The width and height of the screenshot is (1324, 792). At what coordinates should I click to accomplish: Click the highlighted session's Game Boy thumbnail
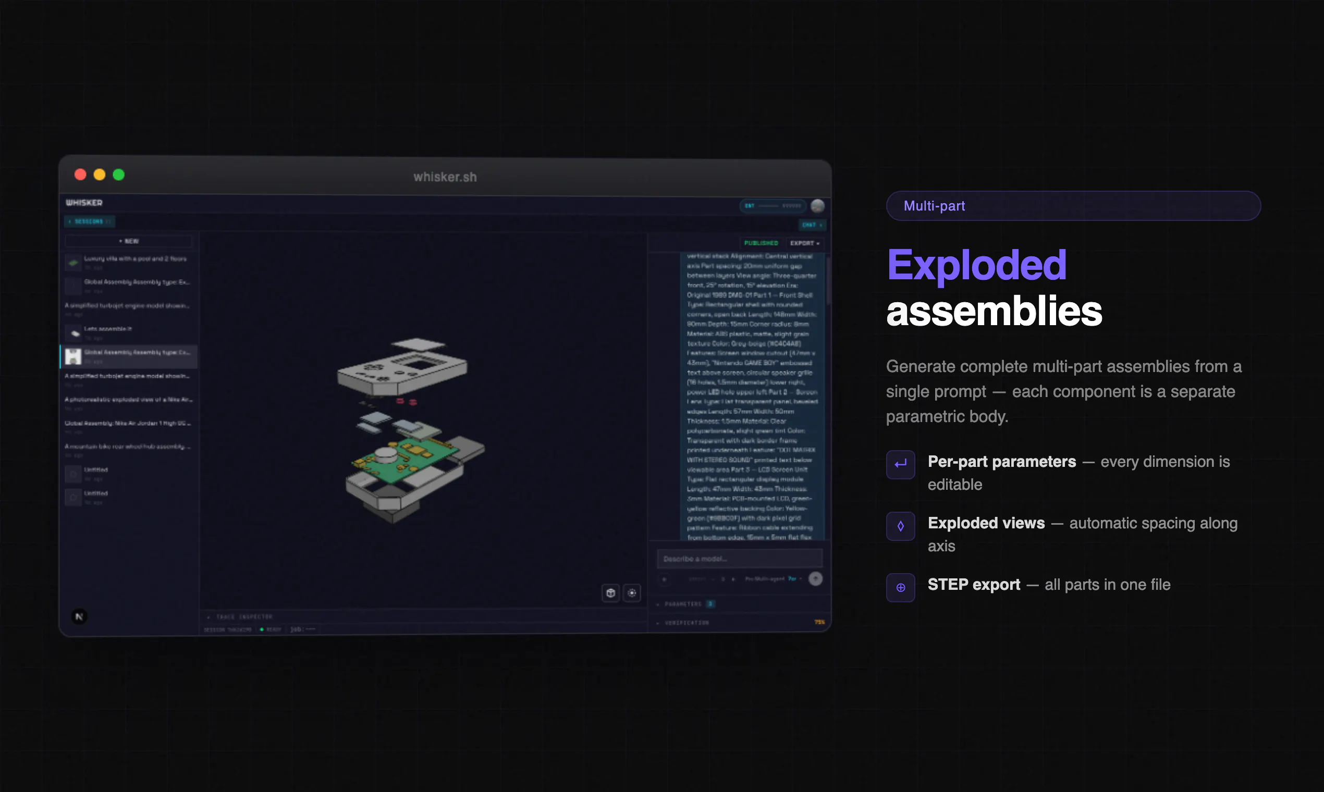(x=73, y=356)
